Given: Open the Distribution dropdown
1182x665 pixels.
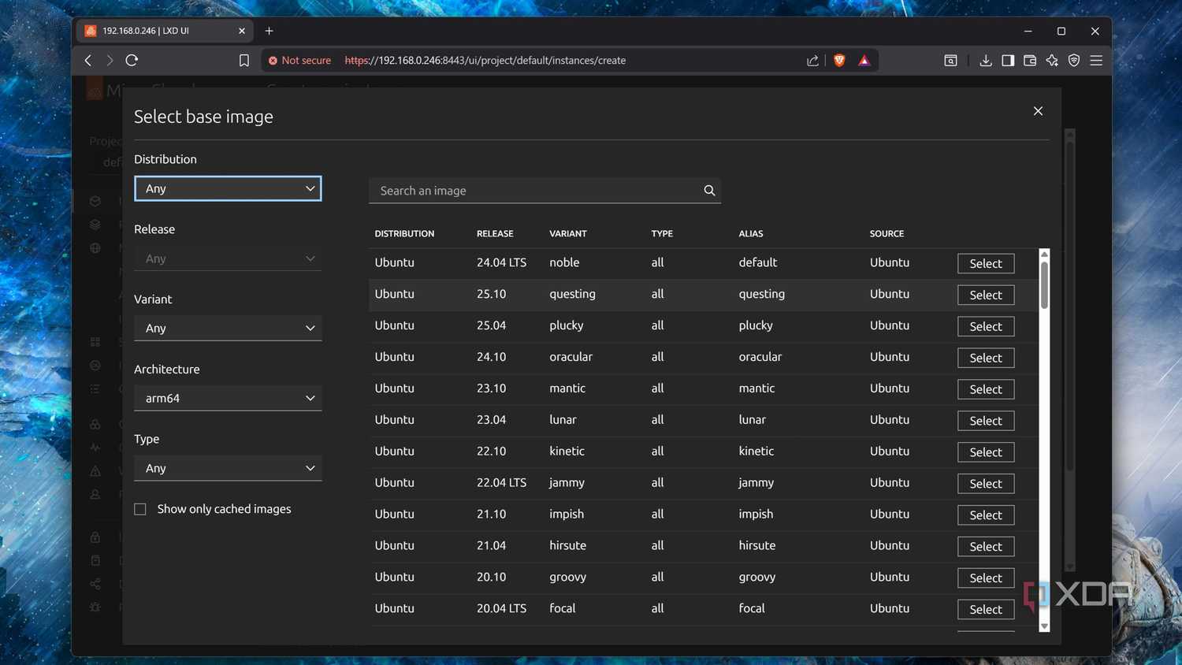Looking at the screenshot, I should 228,188.
